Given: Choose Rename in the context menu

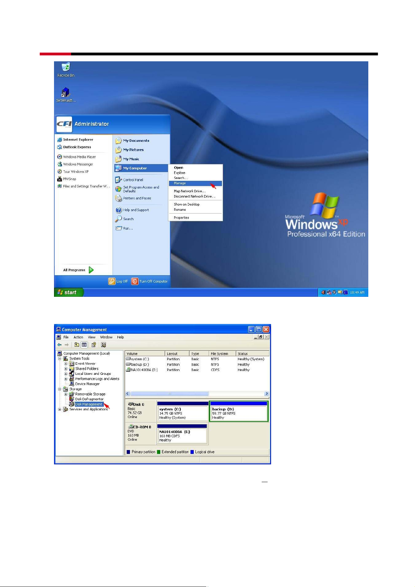Looking at the screenshot, I should 195,210.
